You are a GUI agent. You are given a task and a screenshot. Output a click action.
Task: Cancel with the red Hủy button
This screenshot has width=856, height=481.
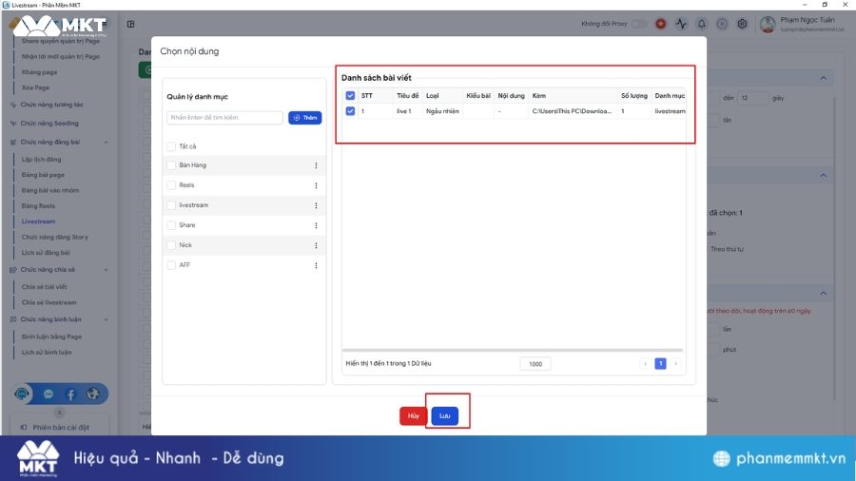414,415
